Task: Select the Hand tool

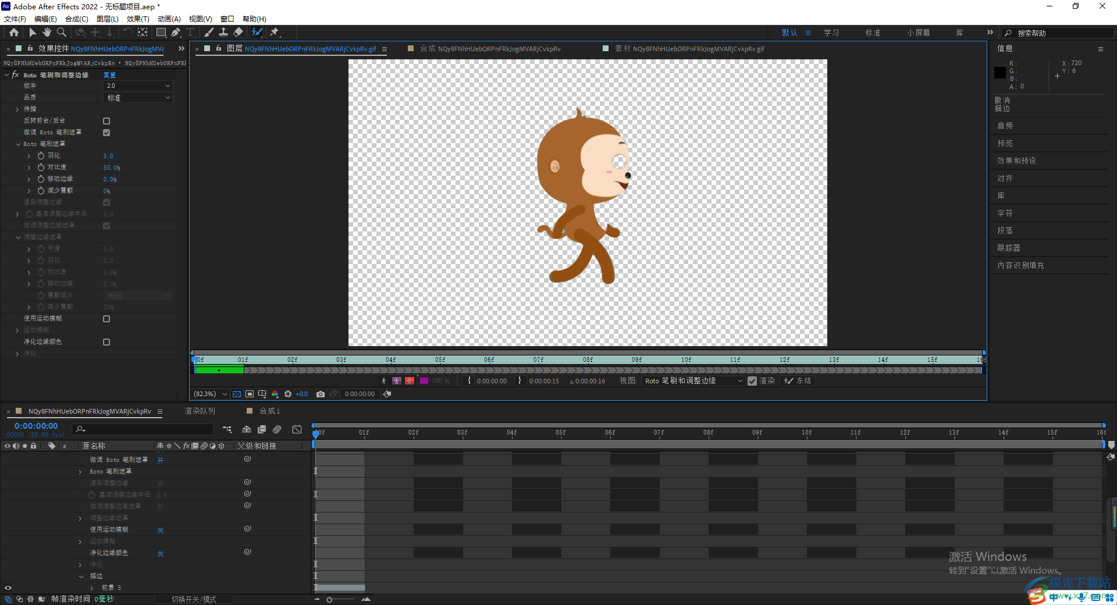Action: coord(47,33)
